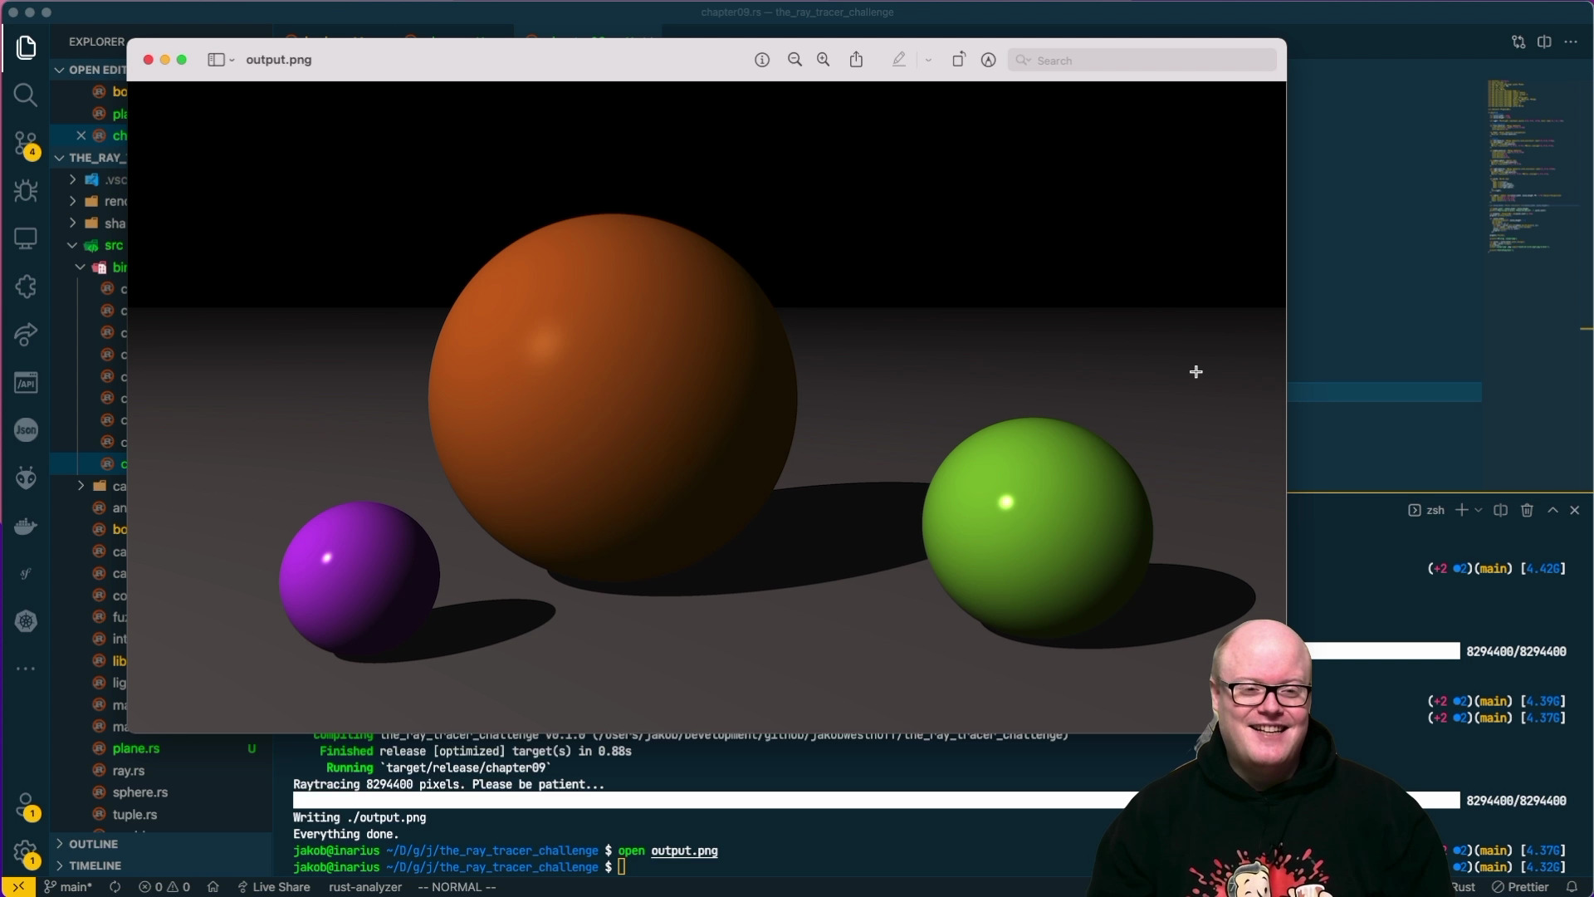Open notifications bell in the status bar
Image resolution: width=1594 pixels, height=897 pixels.
click(1572, 887)
